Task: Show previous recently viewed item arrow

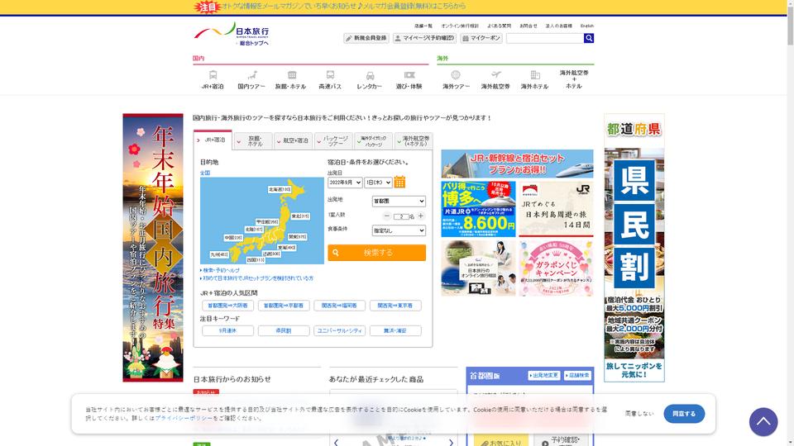Action: pyautogui.click(x=337, y=443)
